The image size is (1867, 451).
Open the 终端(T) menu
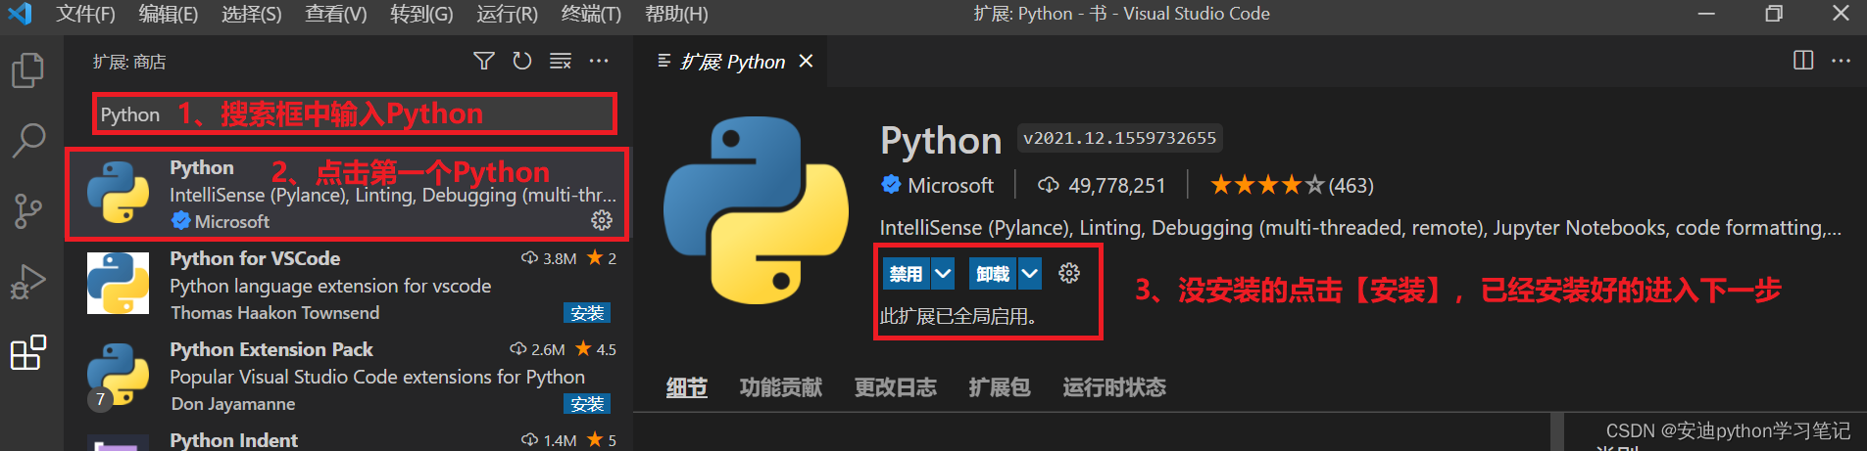coord(591,14)
